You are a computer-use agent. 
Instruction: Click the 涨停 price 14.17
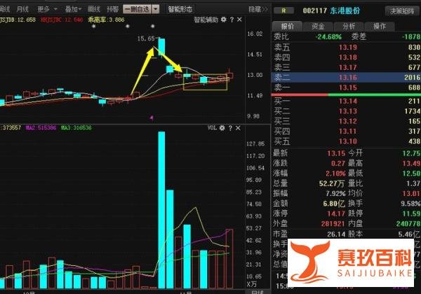tap(336, 213)
